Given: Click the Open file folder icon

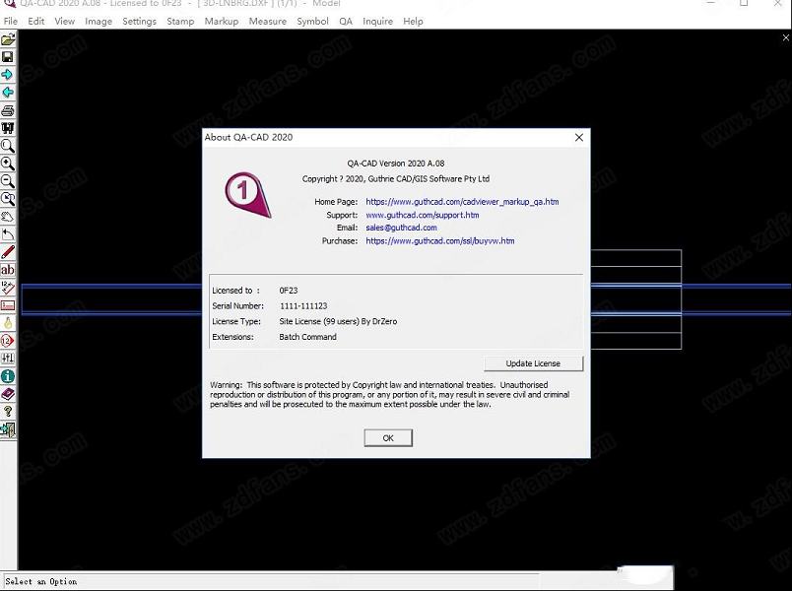Looking at the screenshot, I should [x=8, y=39].
